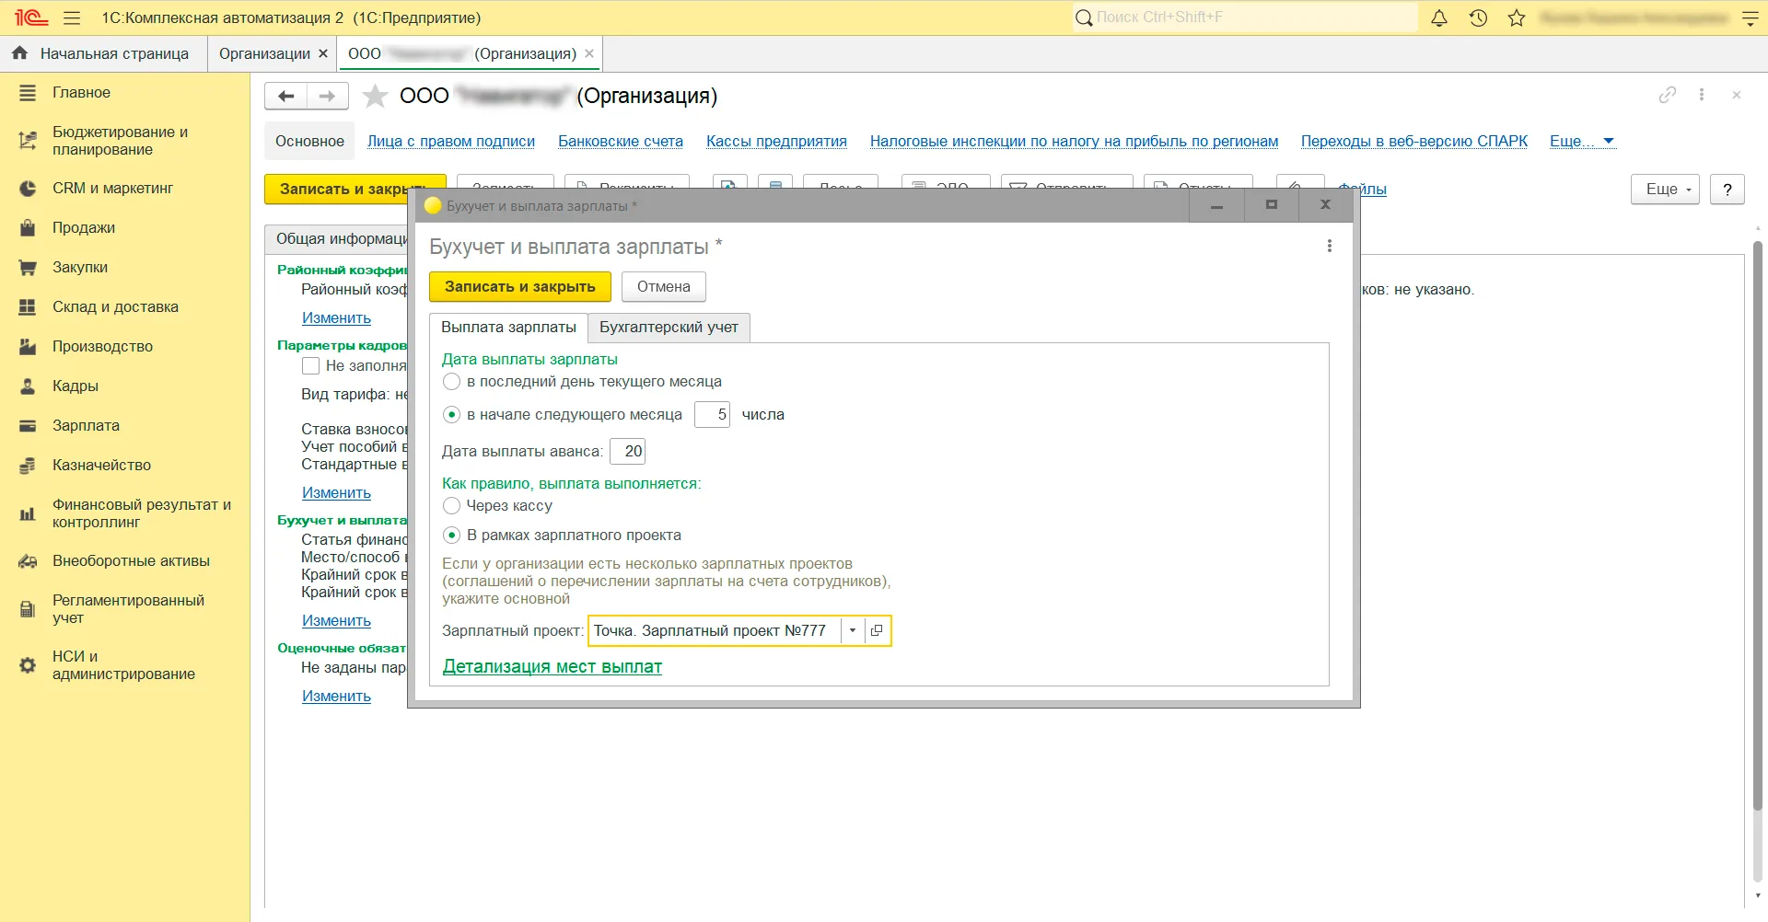
Task: Get link to this organization icon
Action: click(1667, 95)
